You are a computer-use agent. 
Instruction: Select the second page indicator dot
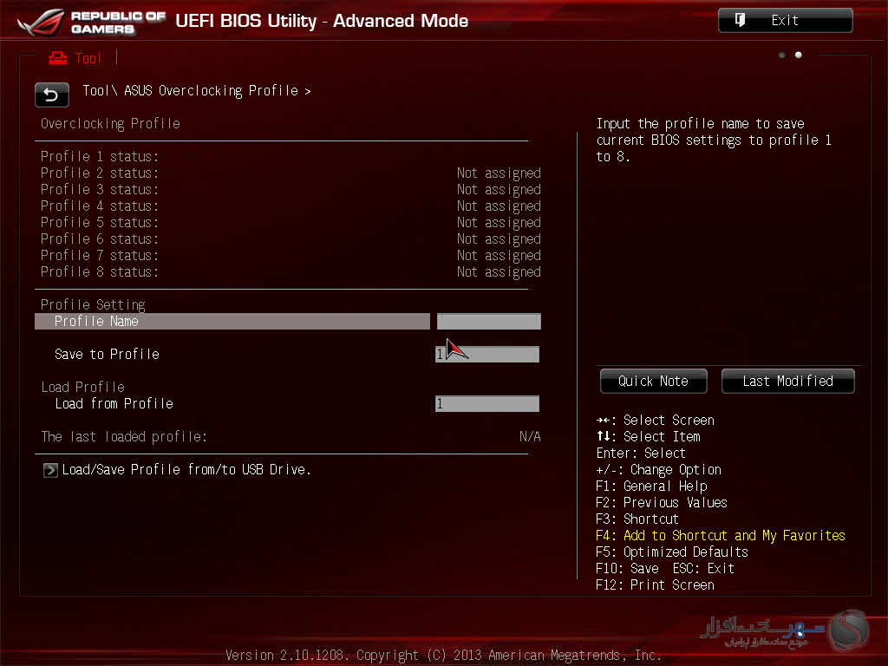799,55
